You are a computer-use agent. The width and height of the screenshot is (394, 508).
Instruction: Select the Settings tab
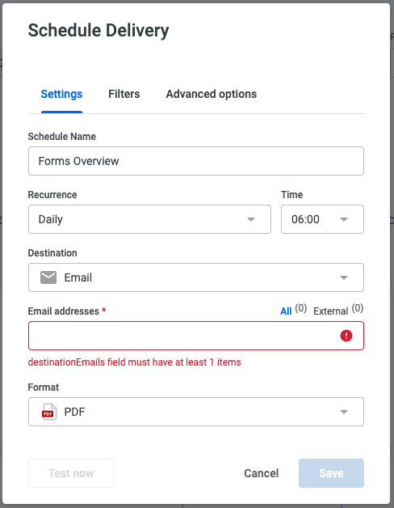(61, 94)
